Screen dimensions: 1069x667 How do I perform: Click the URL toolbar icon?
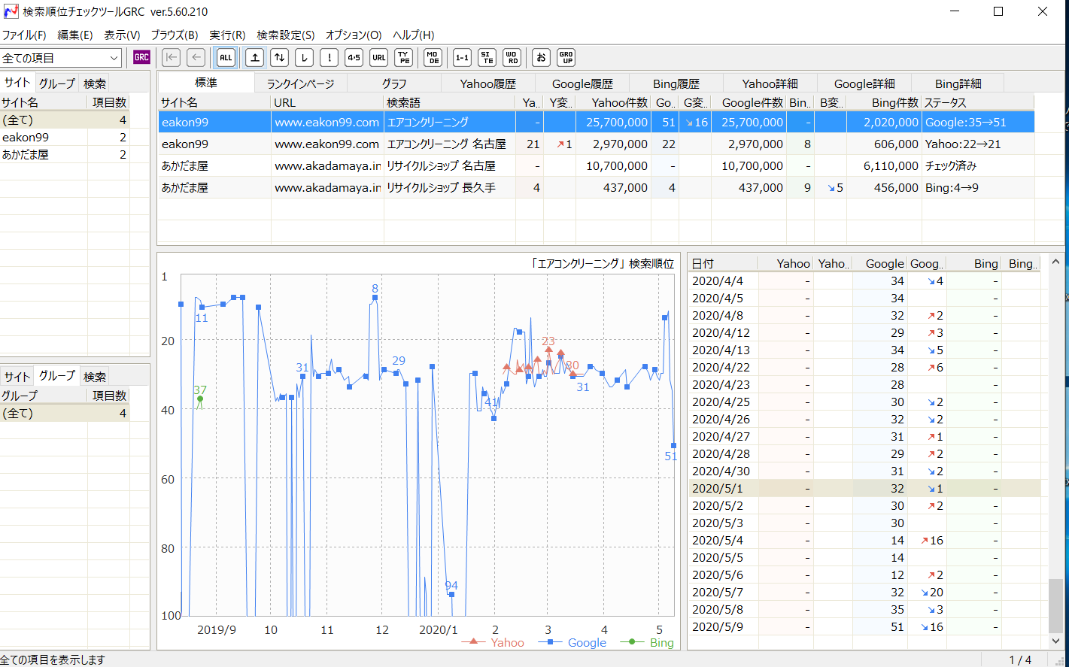point(378,57)
